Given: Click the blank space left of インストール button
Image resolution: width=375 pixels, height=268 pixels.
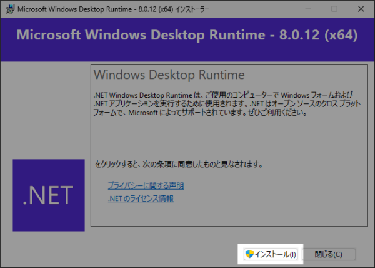Looking at the screenshot, I should tap(156, 254).
